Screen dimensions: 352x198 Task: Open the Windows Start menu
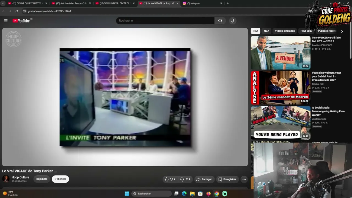point(127,194)
